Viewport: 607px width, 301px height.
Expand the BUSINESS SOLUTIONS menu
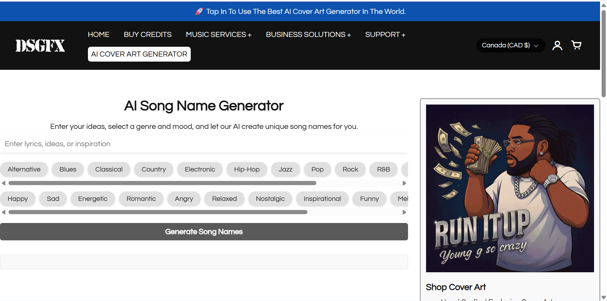308,34
